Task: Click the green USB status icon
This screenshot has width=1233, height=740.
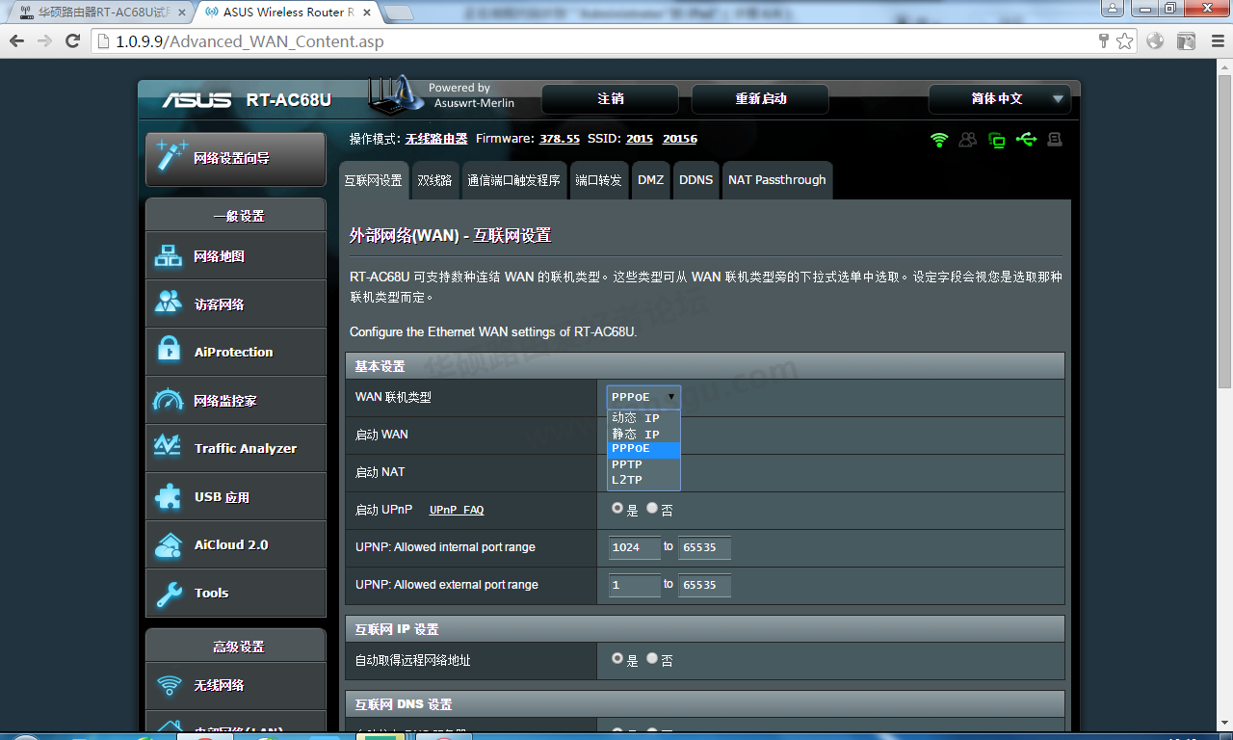Action: [1026, 140]
